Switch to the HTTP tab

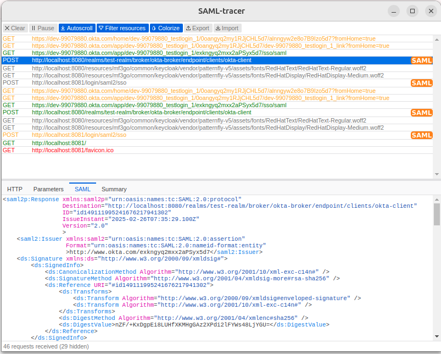coord(14,189)
